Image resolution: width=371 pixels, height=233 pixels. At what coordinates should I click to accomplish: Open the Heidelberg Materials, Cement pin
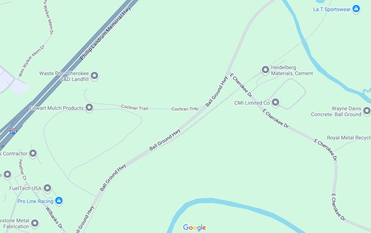click(x=265, y=70)
